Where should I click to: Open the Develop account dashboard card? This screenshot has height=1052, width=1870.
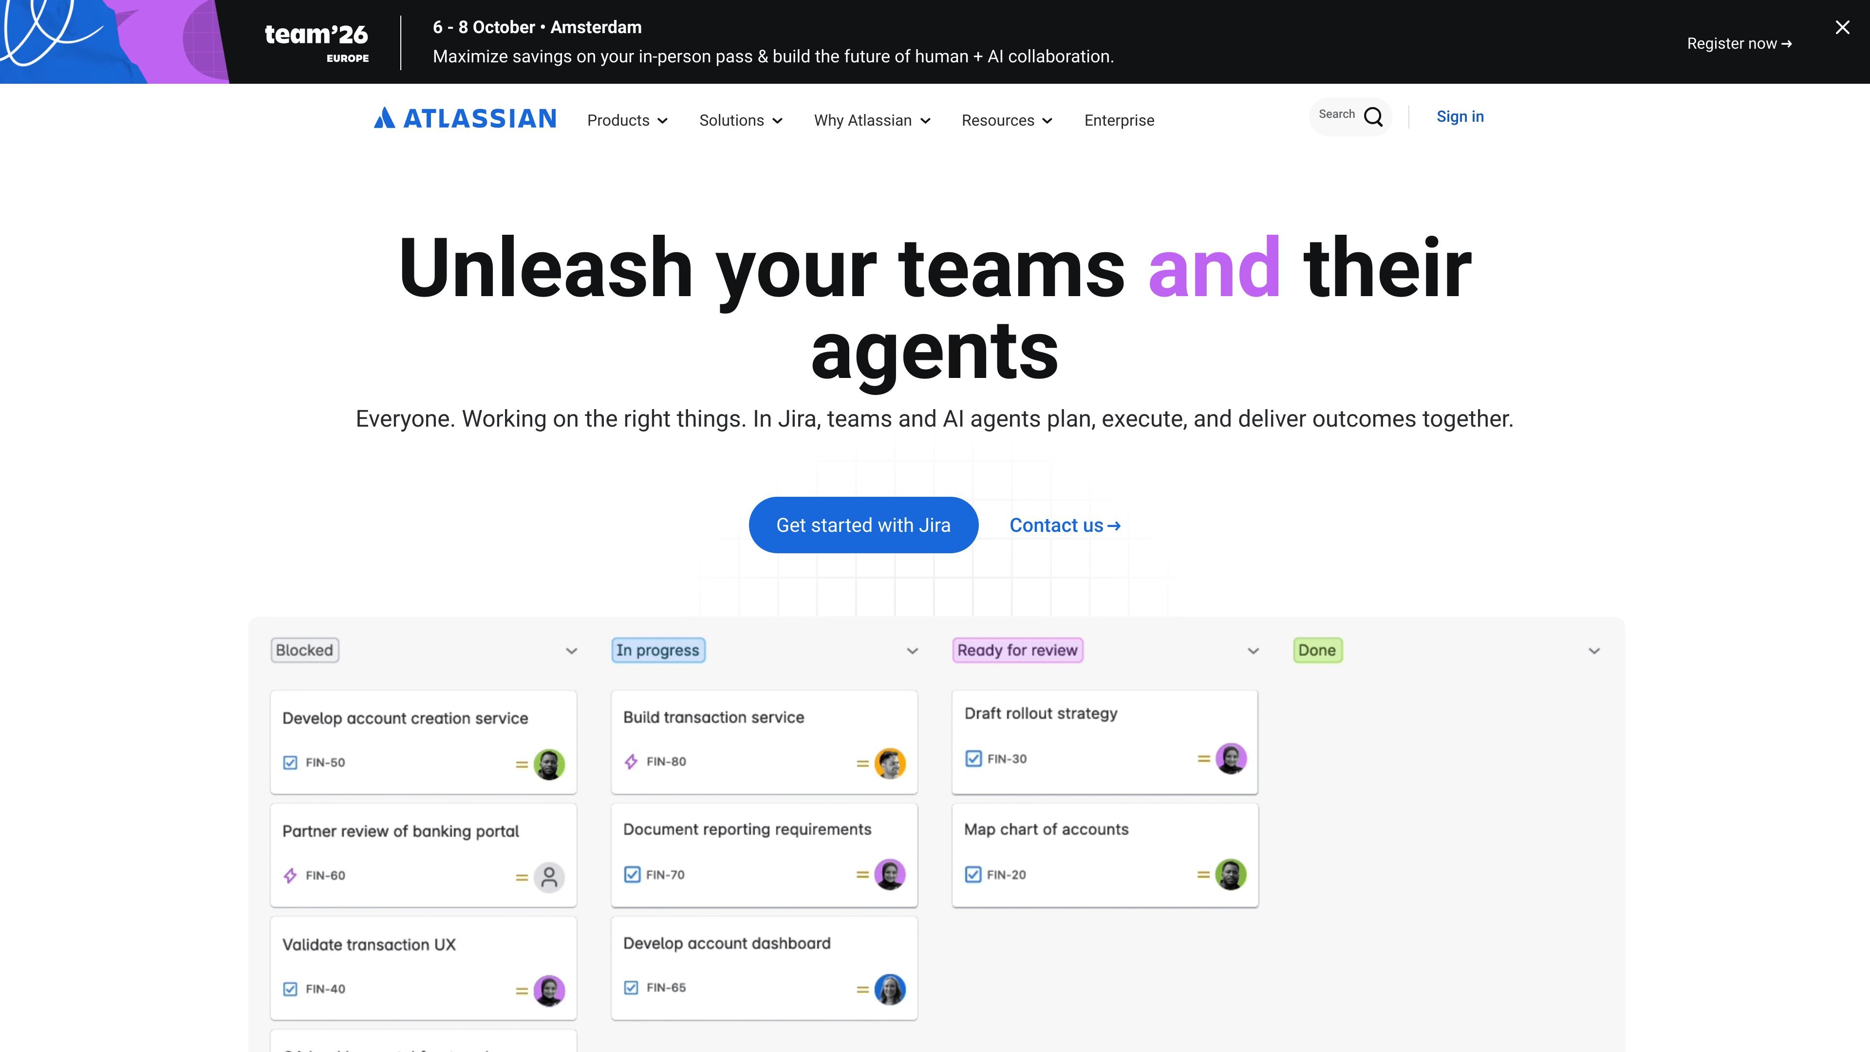click(765, 969)
